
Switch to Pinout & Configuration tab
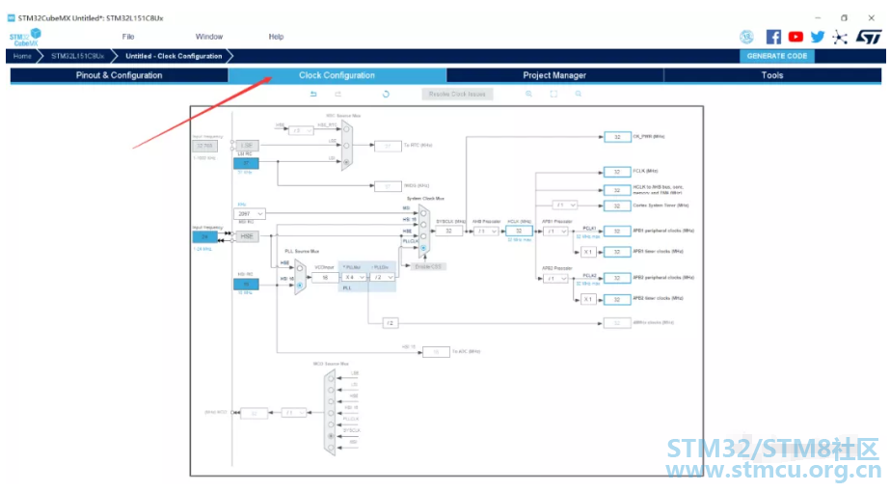click(120, 75)
